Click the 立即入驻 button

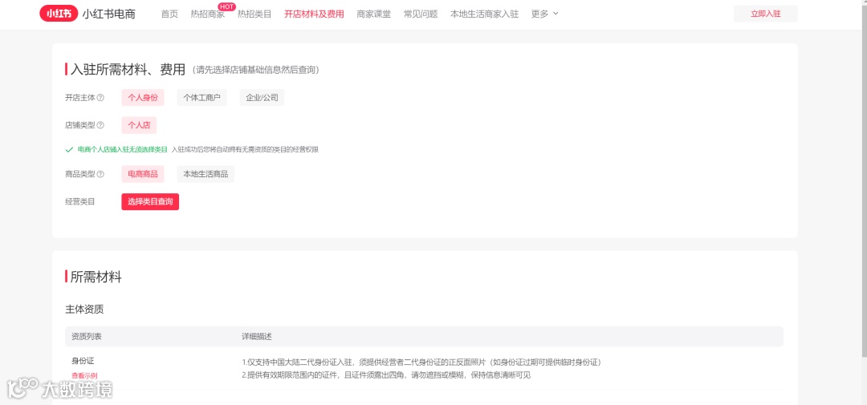[765, 14]
